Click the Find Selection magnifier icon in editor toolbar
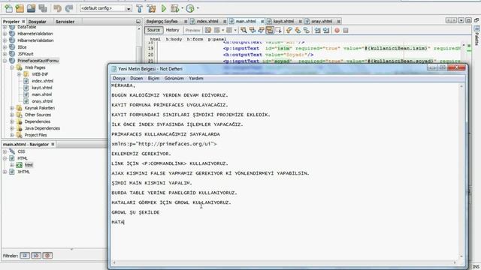The image size is (481, 270). (x=244, y=30)
